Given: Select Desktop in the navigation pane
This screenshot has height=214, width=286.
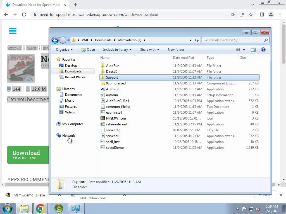Looking at the screenshot, I should [71, 65].
